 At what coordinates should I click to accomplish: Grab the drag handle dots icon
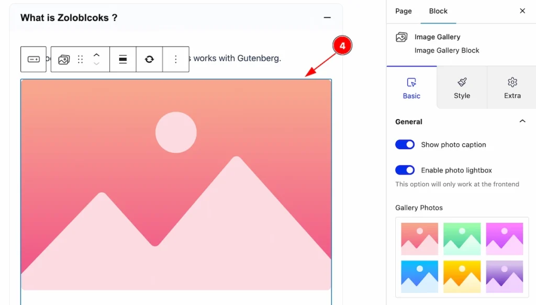tap(80, 60)
